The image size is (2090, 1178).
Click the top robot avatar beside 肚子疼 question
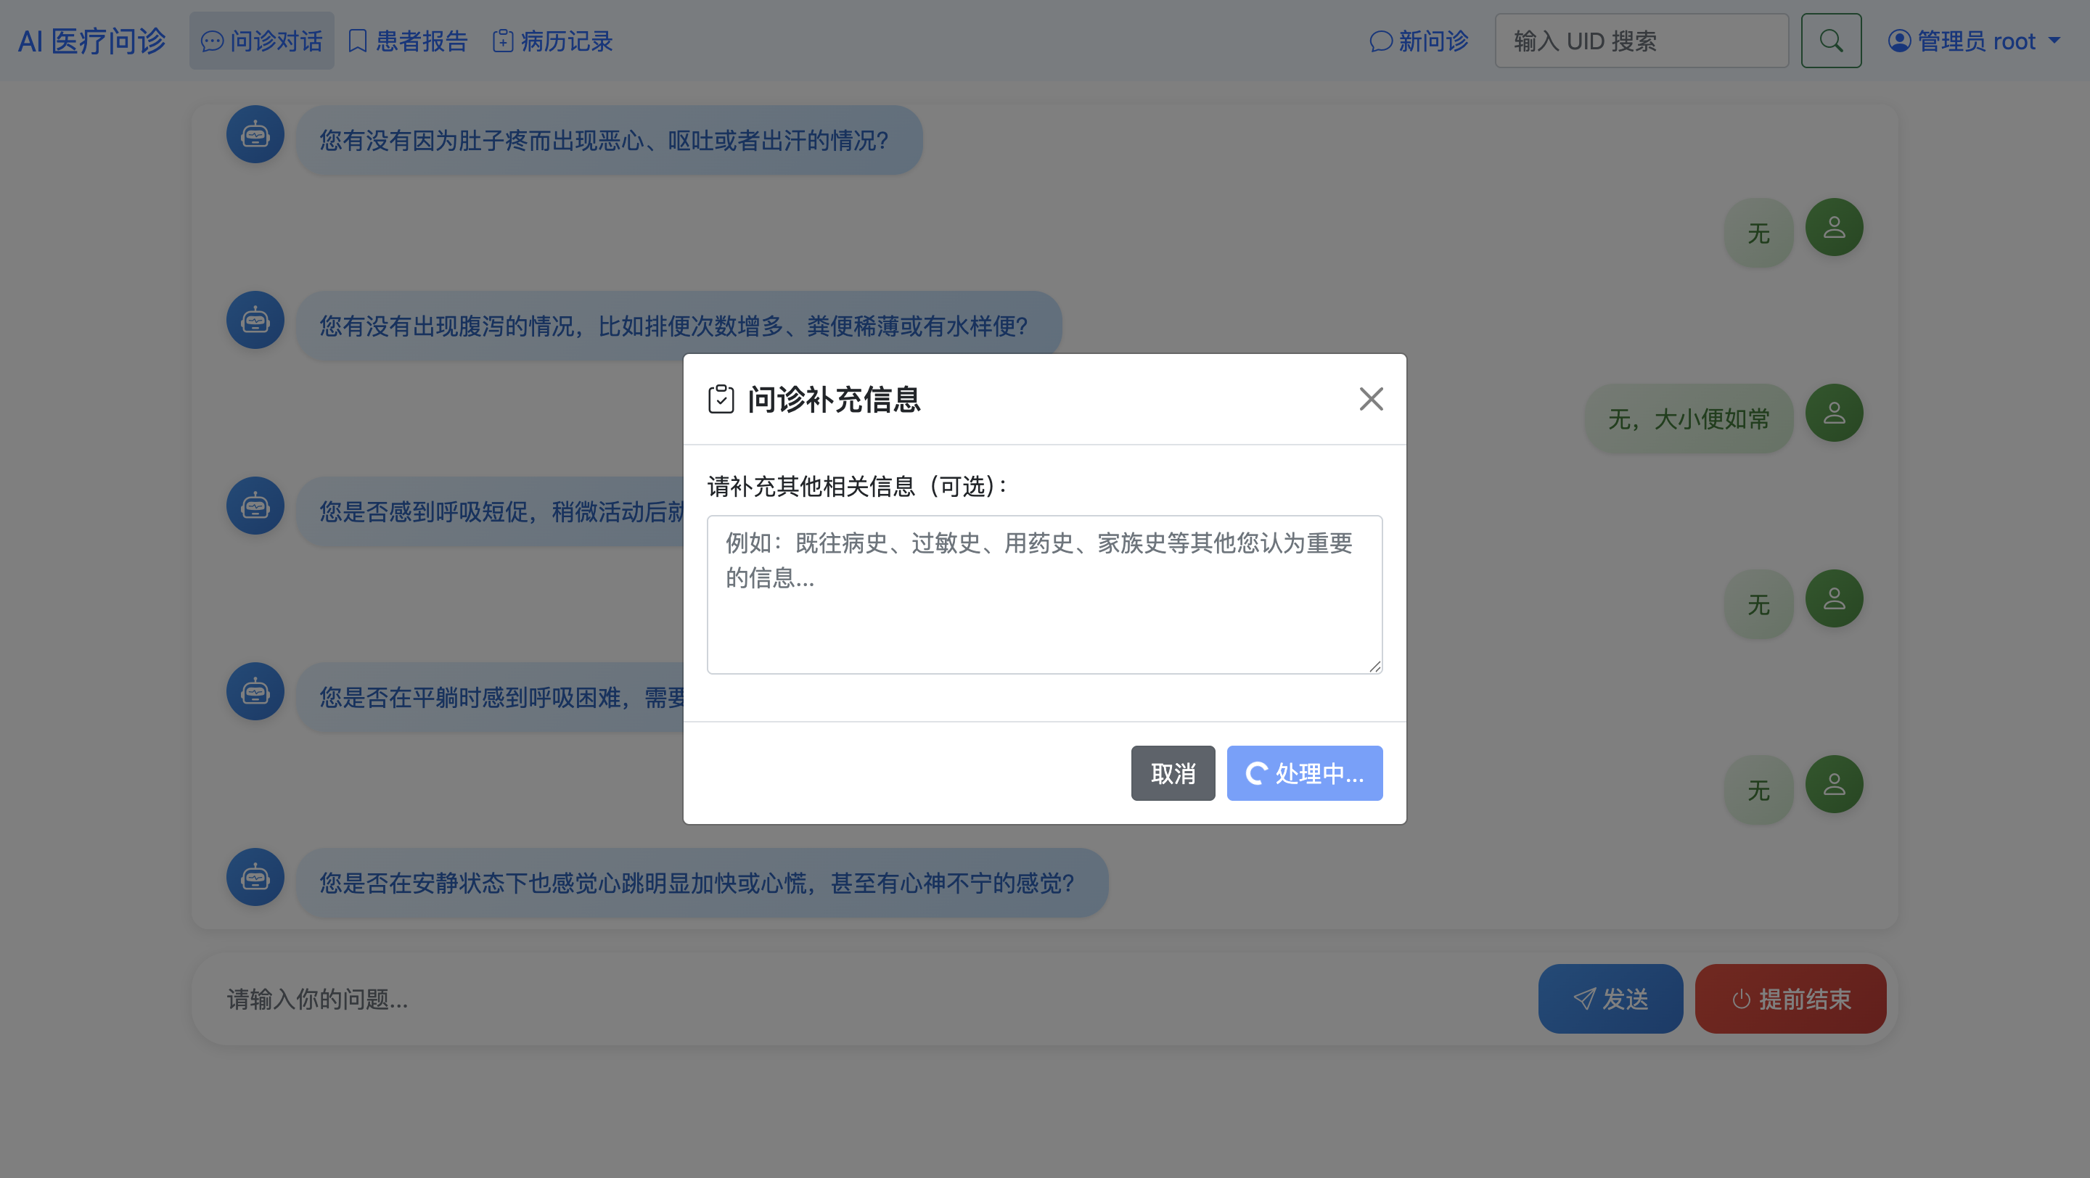click(x=255, y=135)
